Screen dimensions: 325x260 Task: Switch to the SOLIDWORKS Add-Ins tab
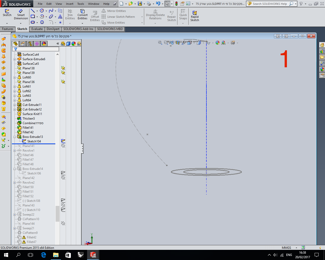[78, 29]
